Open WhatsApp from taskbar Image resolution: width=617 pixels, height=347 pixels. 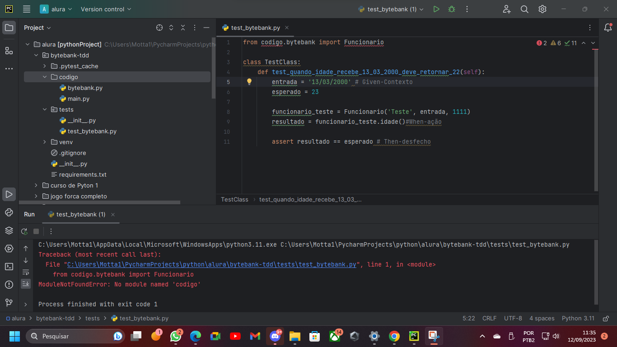176,336
